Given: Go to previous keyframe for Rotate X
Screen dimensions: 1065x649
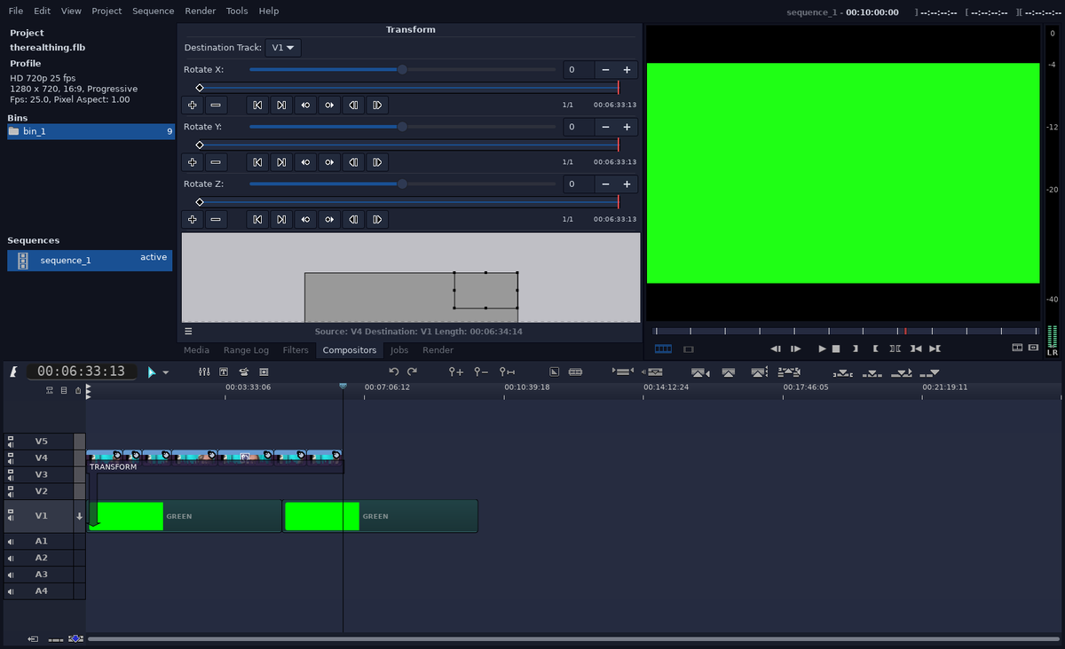Looking at the screenshot, I should pyautogui.click(x=257, y=106).
